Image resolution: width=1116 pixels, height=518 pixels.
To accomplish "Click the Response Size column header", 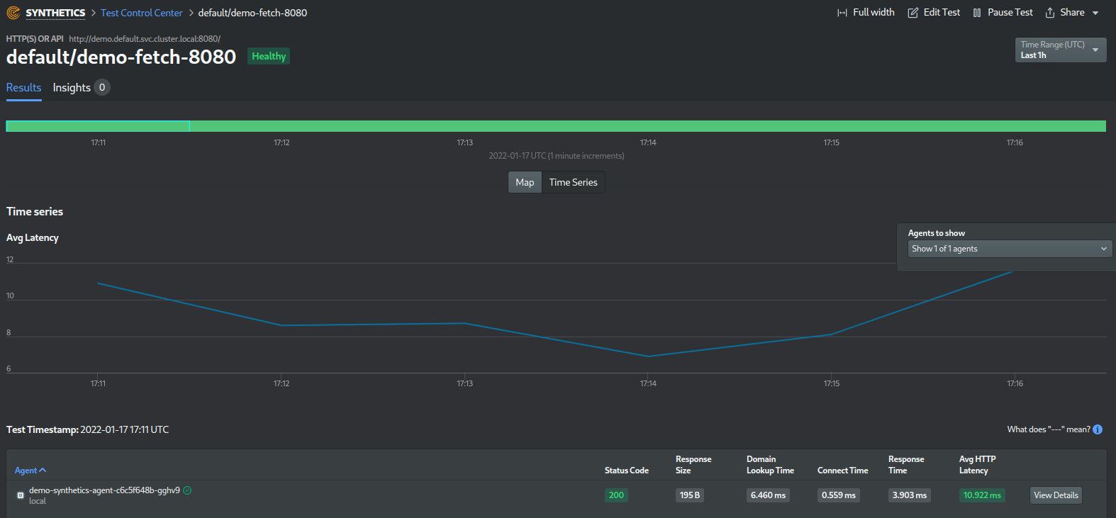I will [693, 465].
